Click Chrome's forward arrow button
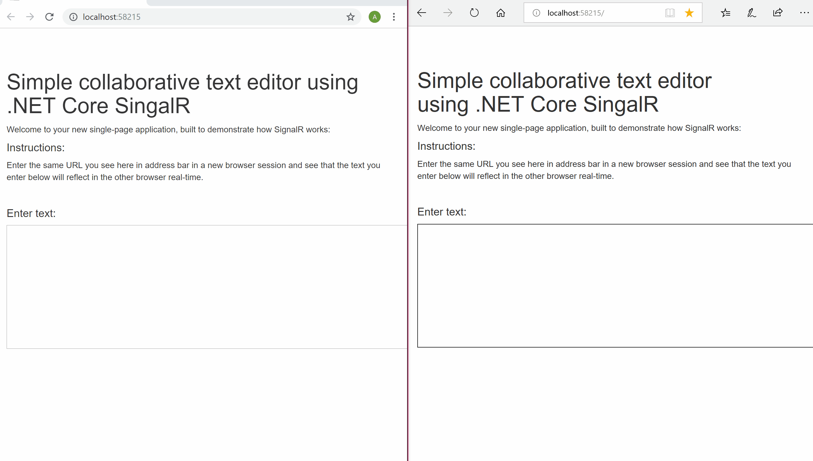Image resolution: width=813 pixels, height=461 pixels. tap(30, 17)
